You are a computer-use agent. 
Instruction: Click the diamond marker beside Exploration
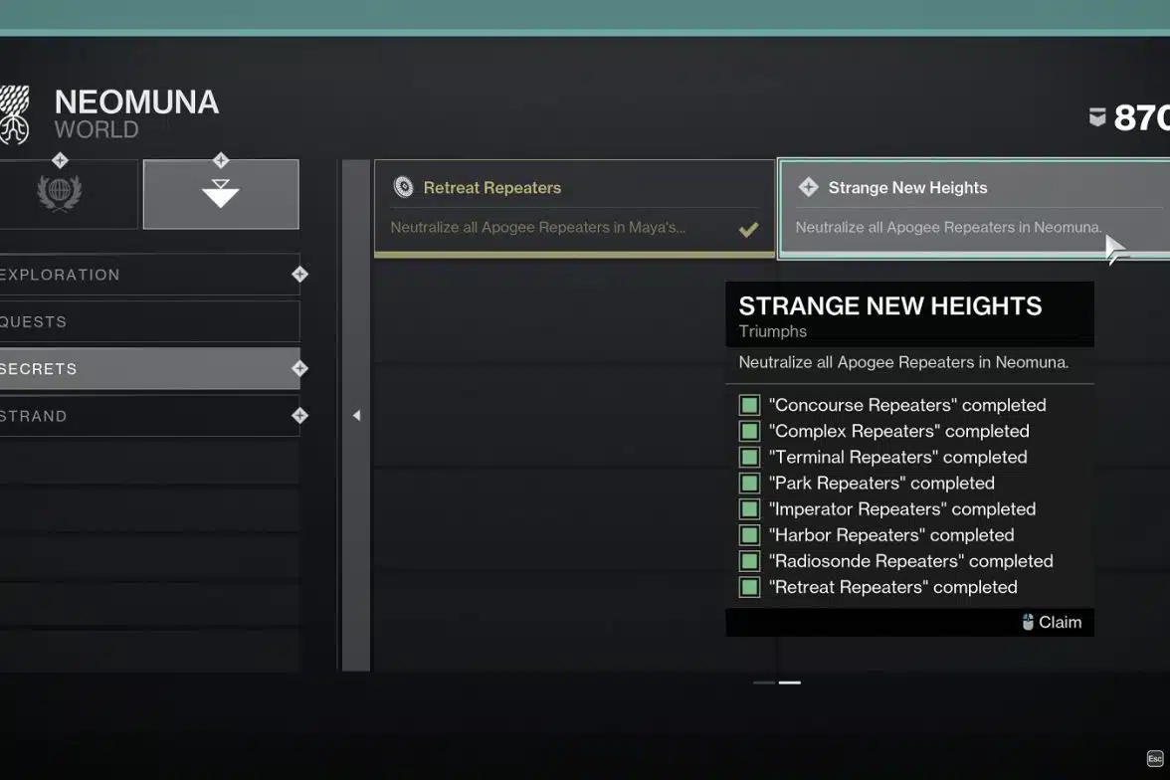[x=300, y=275]
